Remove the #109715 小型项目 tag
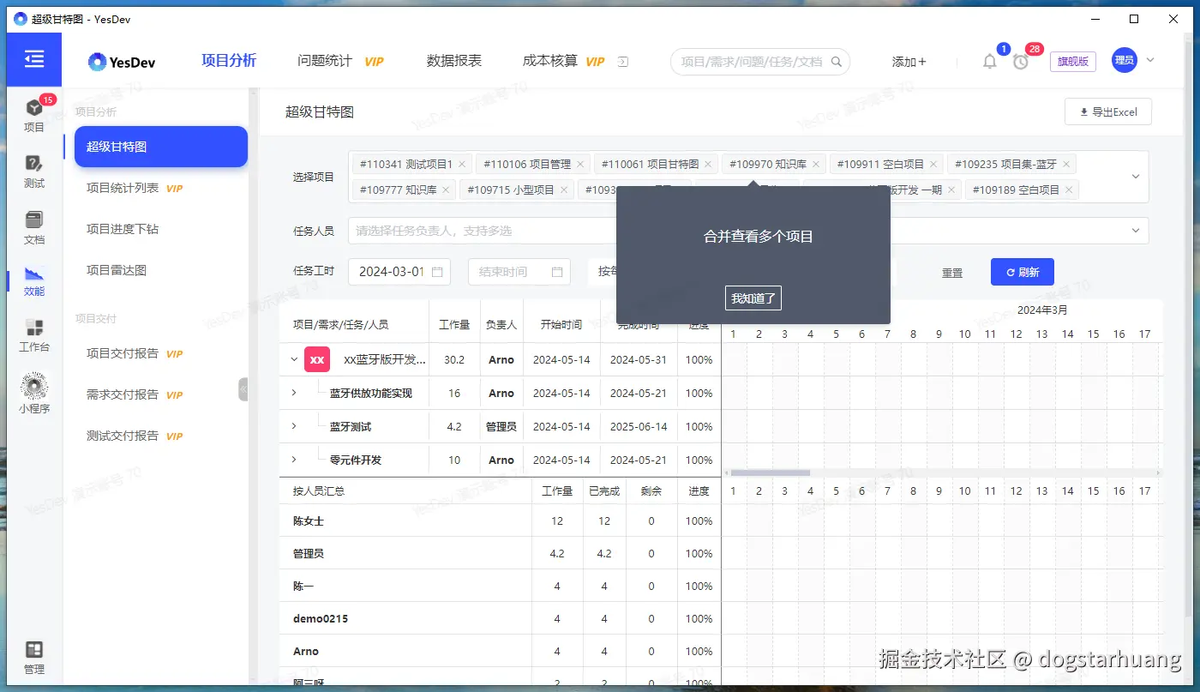The width and height of the screenshot is (1200, 692). click(x=564, y=190)
